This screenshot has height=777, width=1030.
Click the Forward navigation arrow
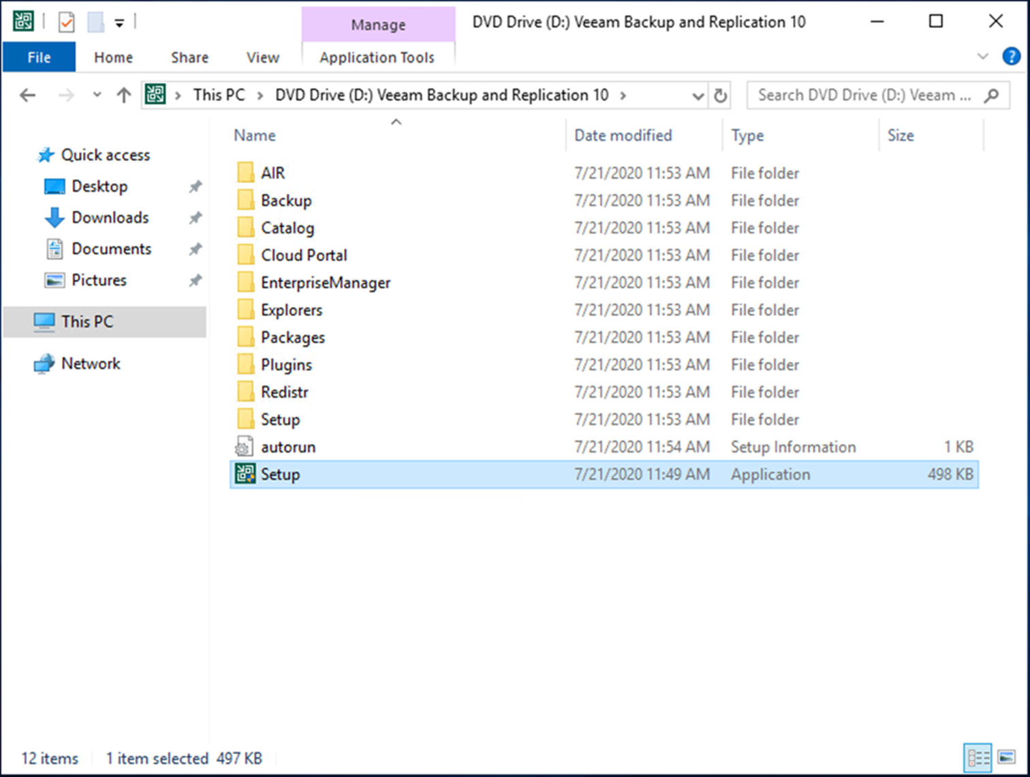click(x=66, y=95)
